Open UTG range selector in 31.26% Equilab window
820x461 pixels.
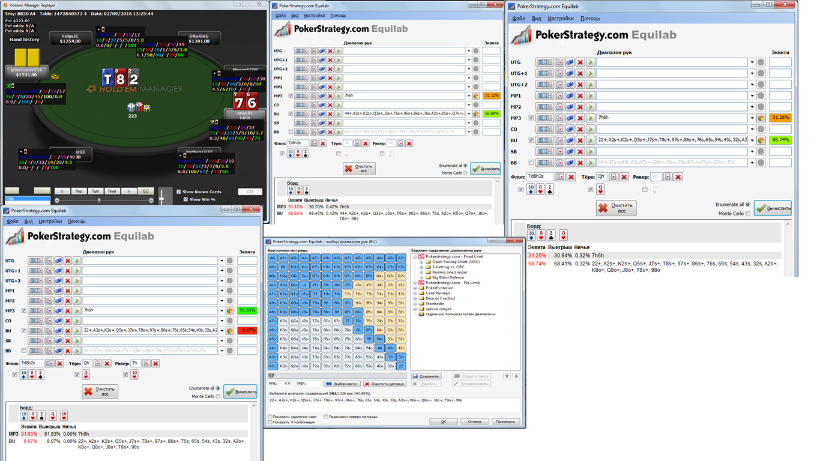click(x=544, y=62)
